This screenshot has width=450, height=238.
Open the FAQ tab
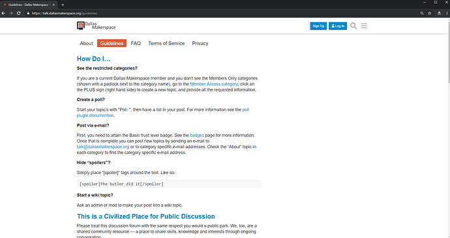click(136, 43)
